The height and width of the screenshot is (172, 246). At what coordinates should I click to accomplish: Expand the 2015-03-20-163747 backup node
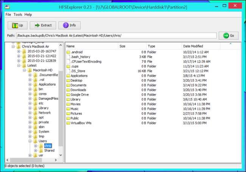click(x=19, y=51)
